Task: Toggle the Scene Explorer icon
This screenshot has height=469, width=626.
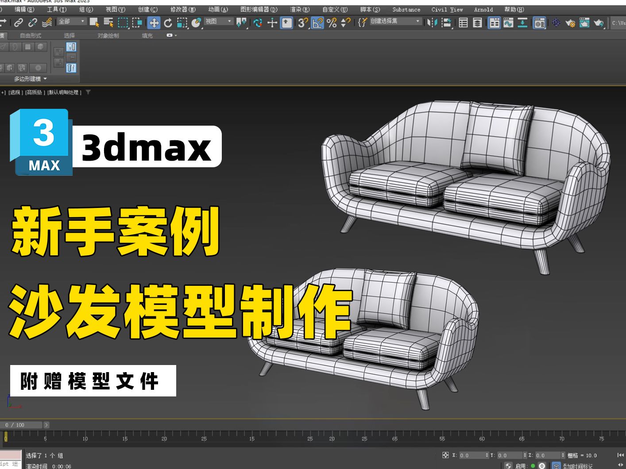Action: 463,22
